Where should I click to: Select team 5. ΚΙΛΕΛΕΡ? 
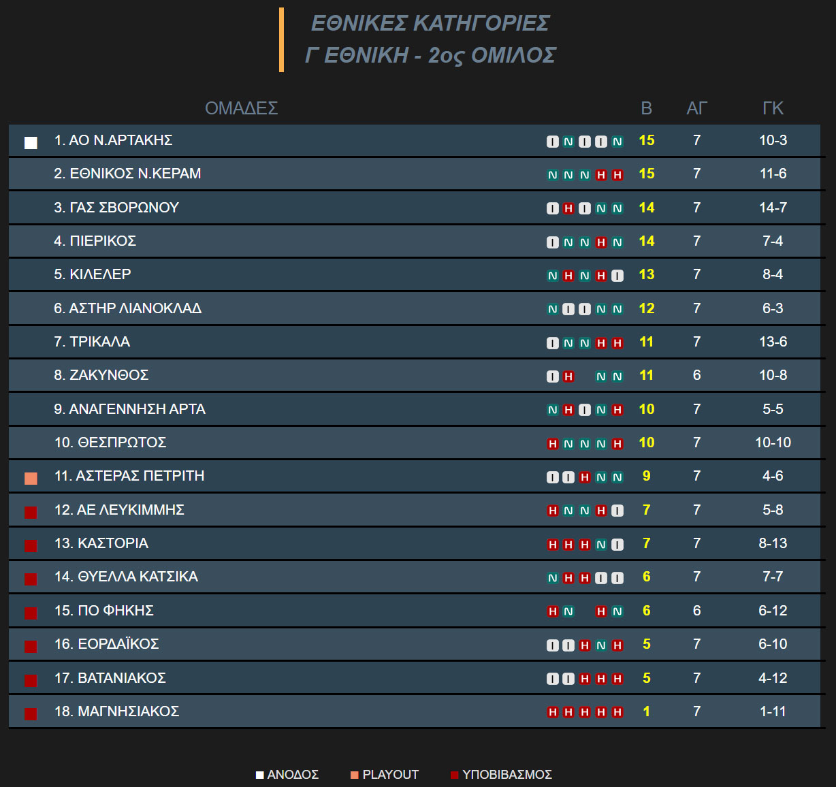tap(93, 274)
